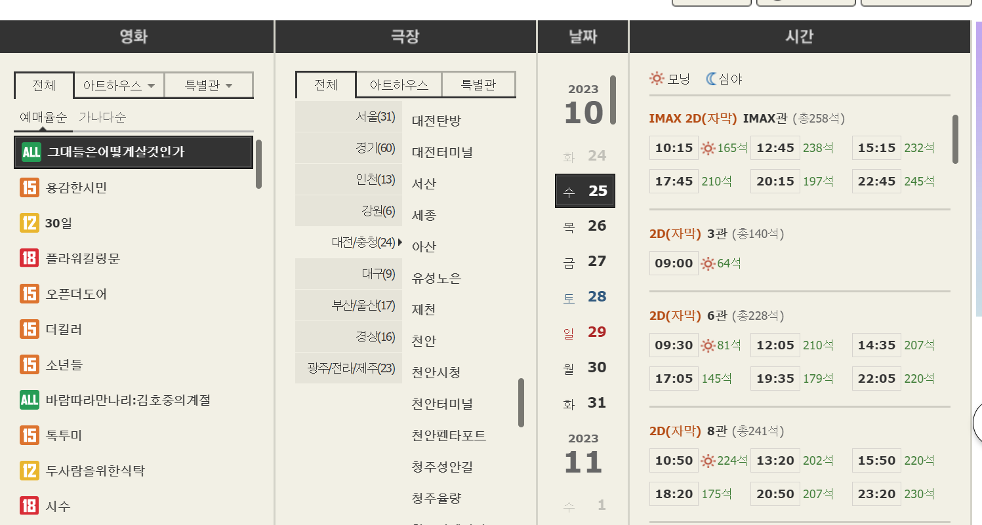
Task: Switch to 아트하우스 tab in theater panel
Action: click(x=399, y=85)
